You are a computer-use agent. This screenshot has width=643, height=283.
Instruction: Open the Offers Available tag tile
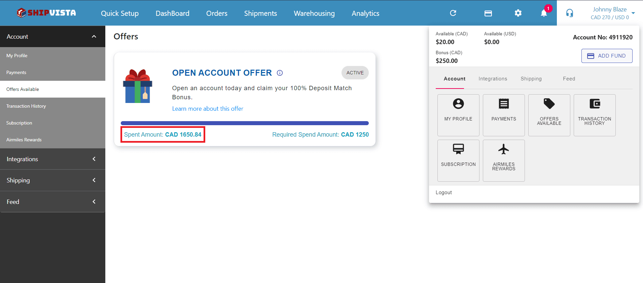(x=549, y=115)
